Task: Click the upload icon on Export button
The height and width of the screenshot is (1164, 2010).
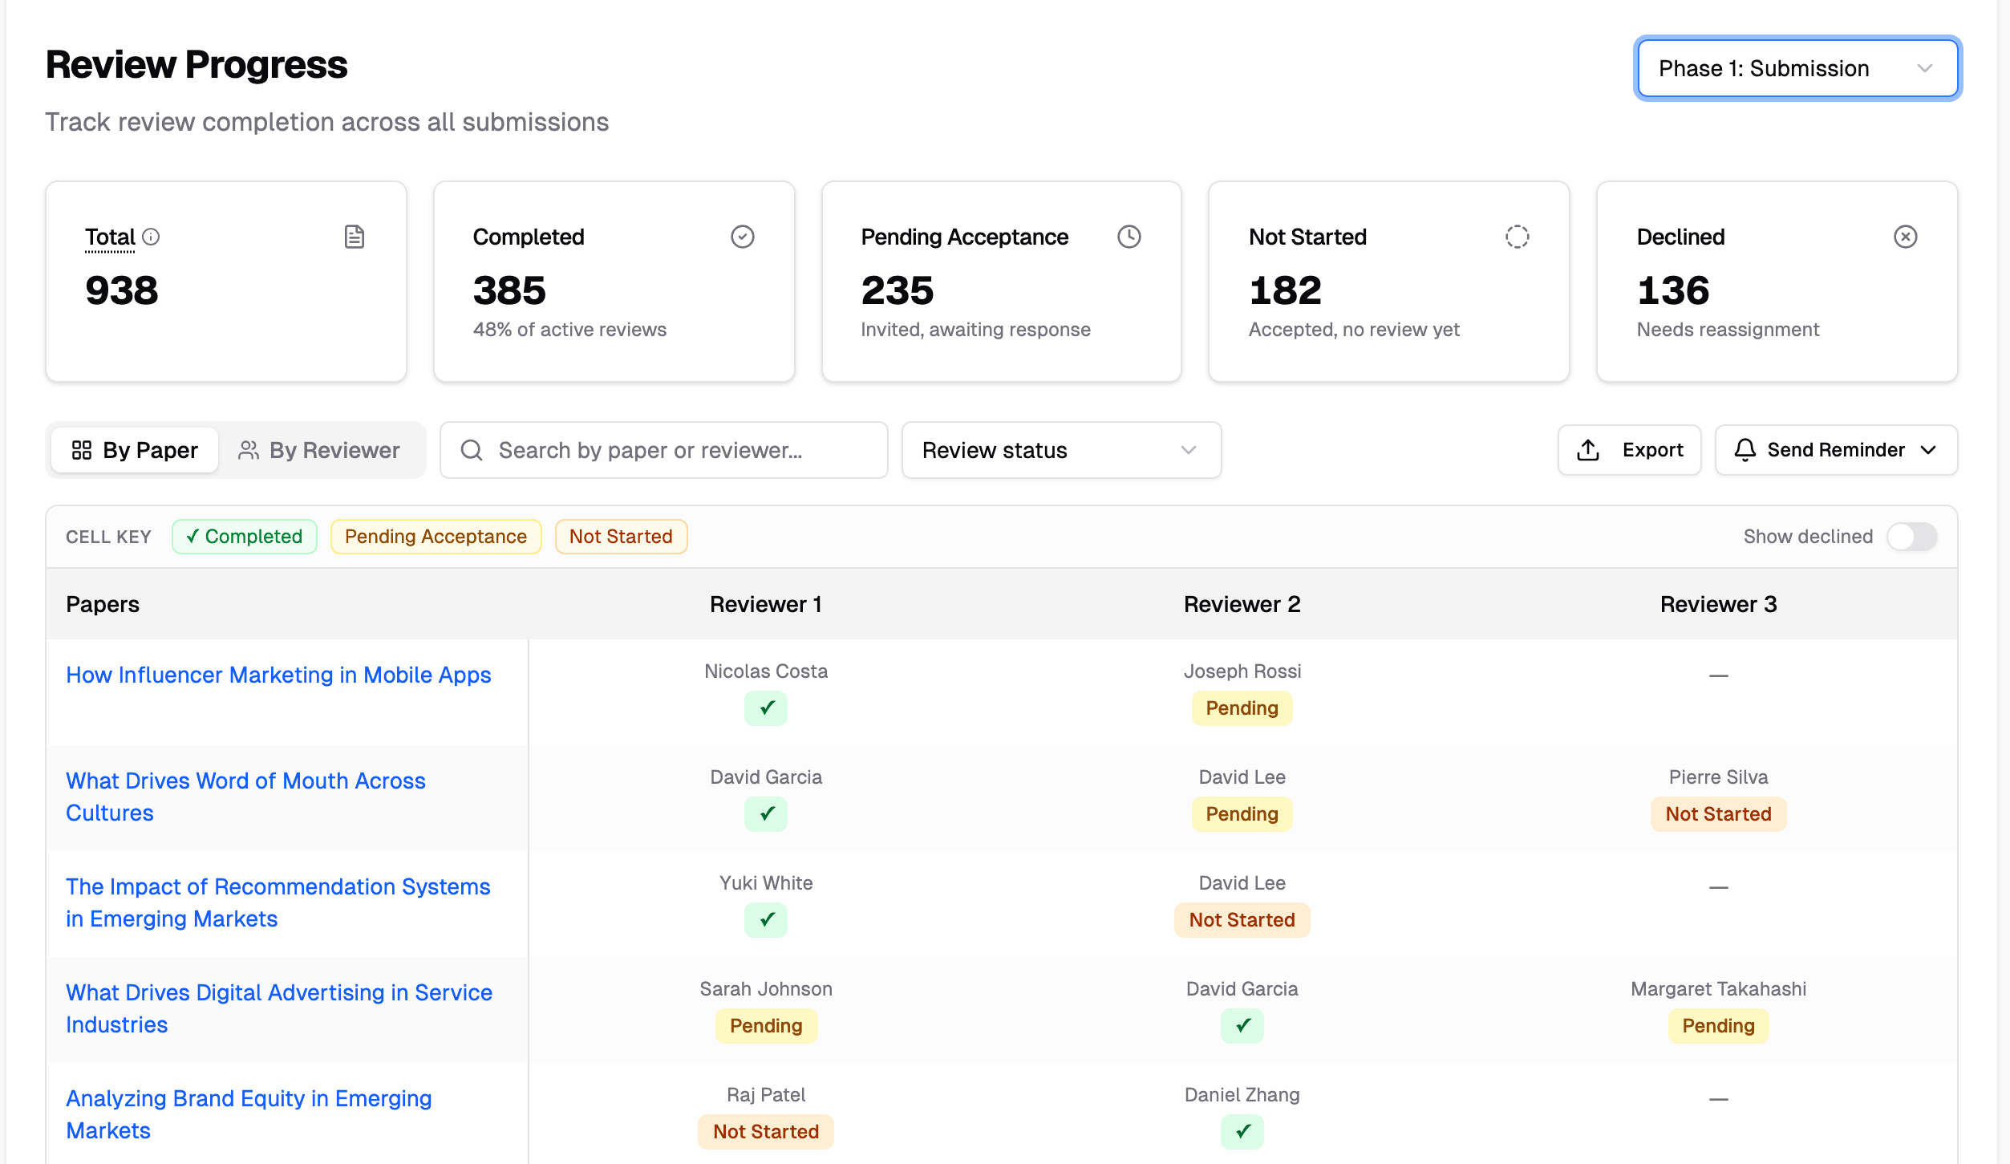Action: (1588, 450)
